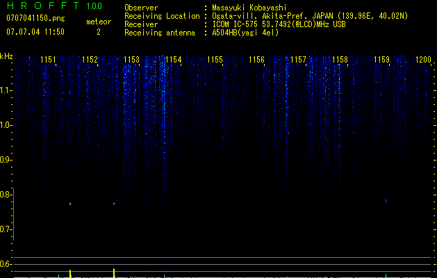This screenshot has height=278, width=437.
Task: Click the ICOM IC-575 receiver text
Action: point(279,24)
